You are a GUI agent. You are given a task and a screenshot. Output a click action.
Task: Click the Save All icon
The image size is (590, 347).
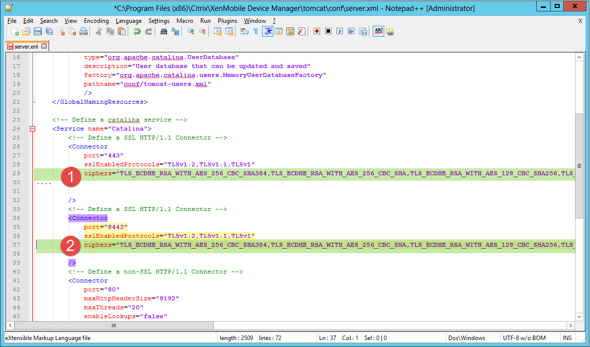pyautogui.click(x=49, y=32)
